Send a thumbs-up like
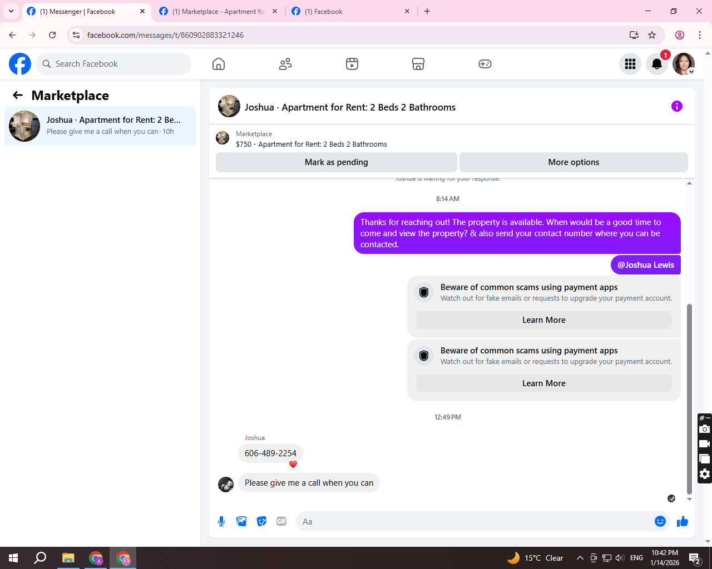The width and height of the screenshot is (712, 569). click(683, 521)
